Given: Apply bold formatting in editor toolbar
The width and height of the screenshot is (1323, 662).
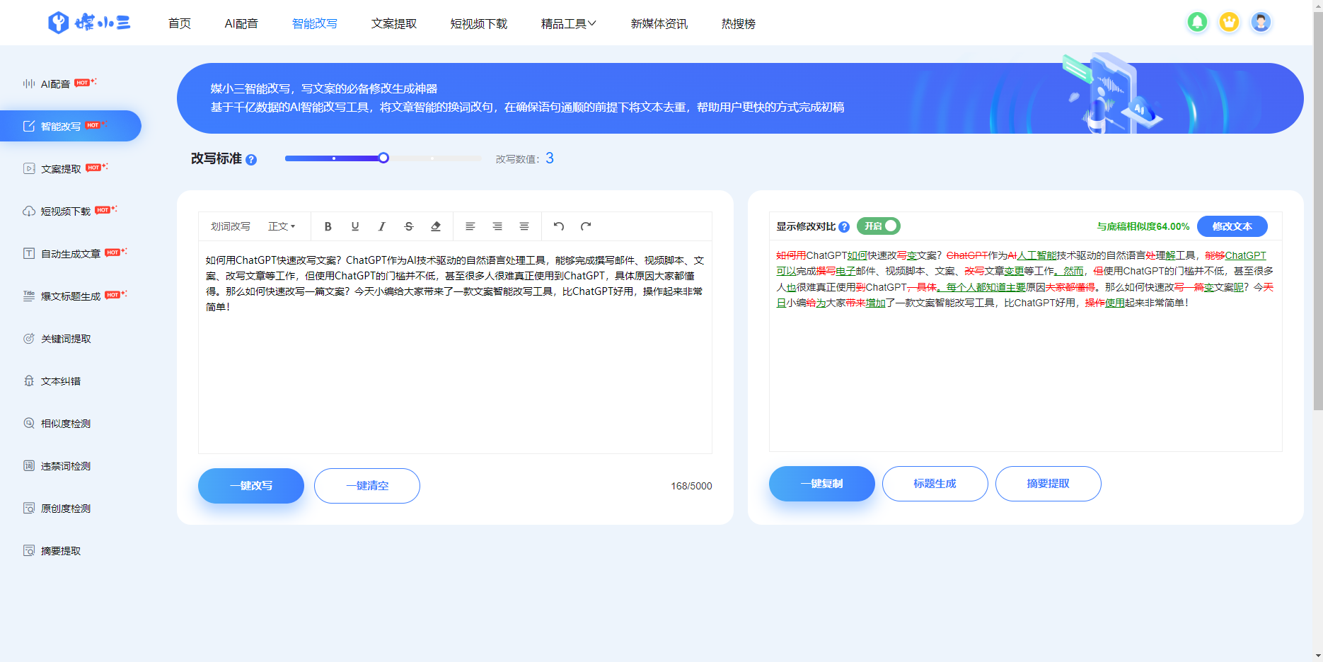Looking at the screenshot, I should 328,226.
